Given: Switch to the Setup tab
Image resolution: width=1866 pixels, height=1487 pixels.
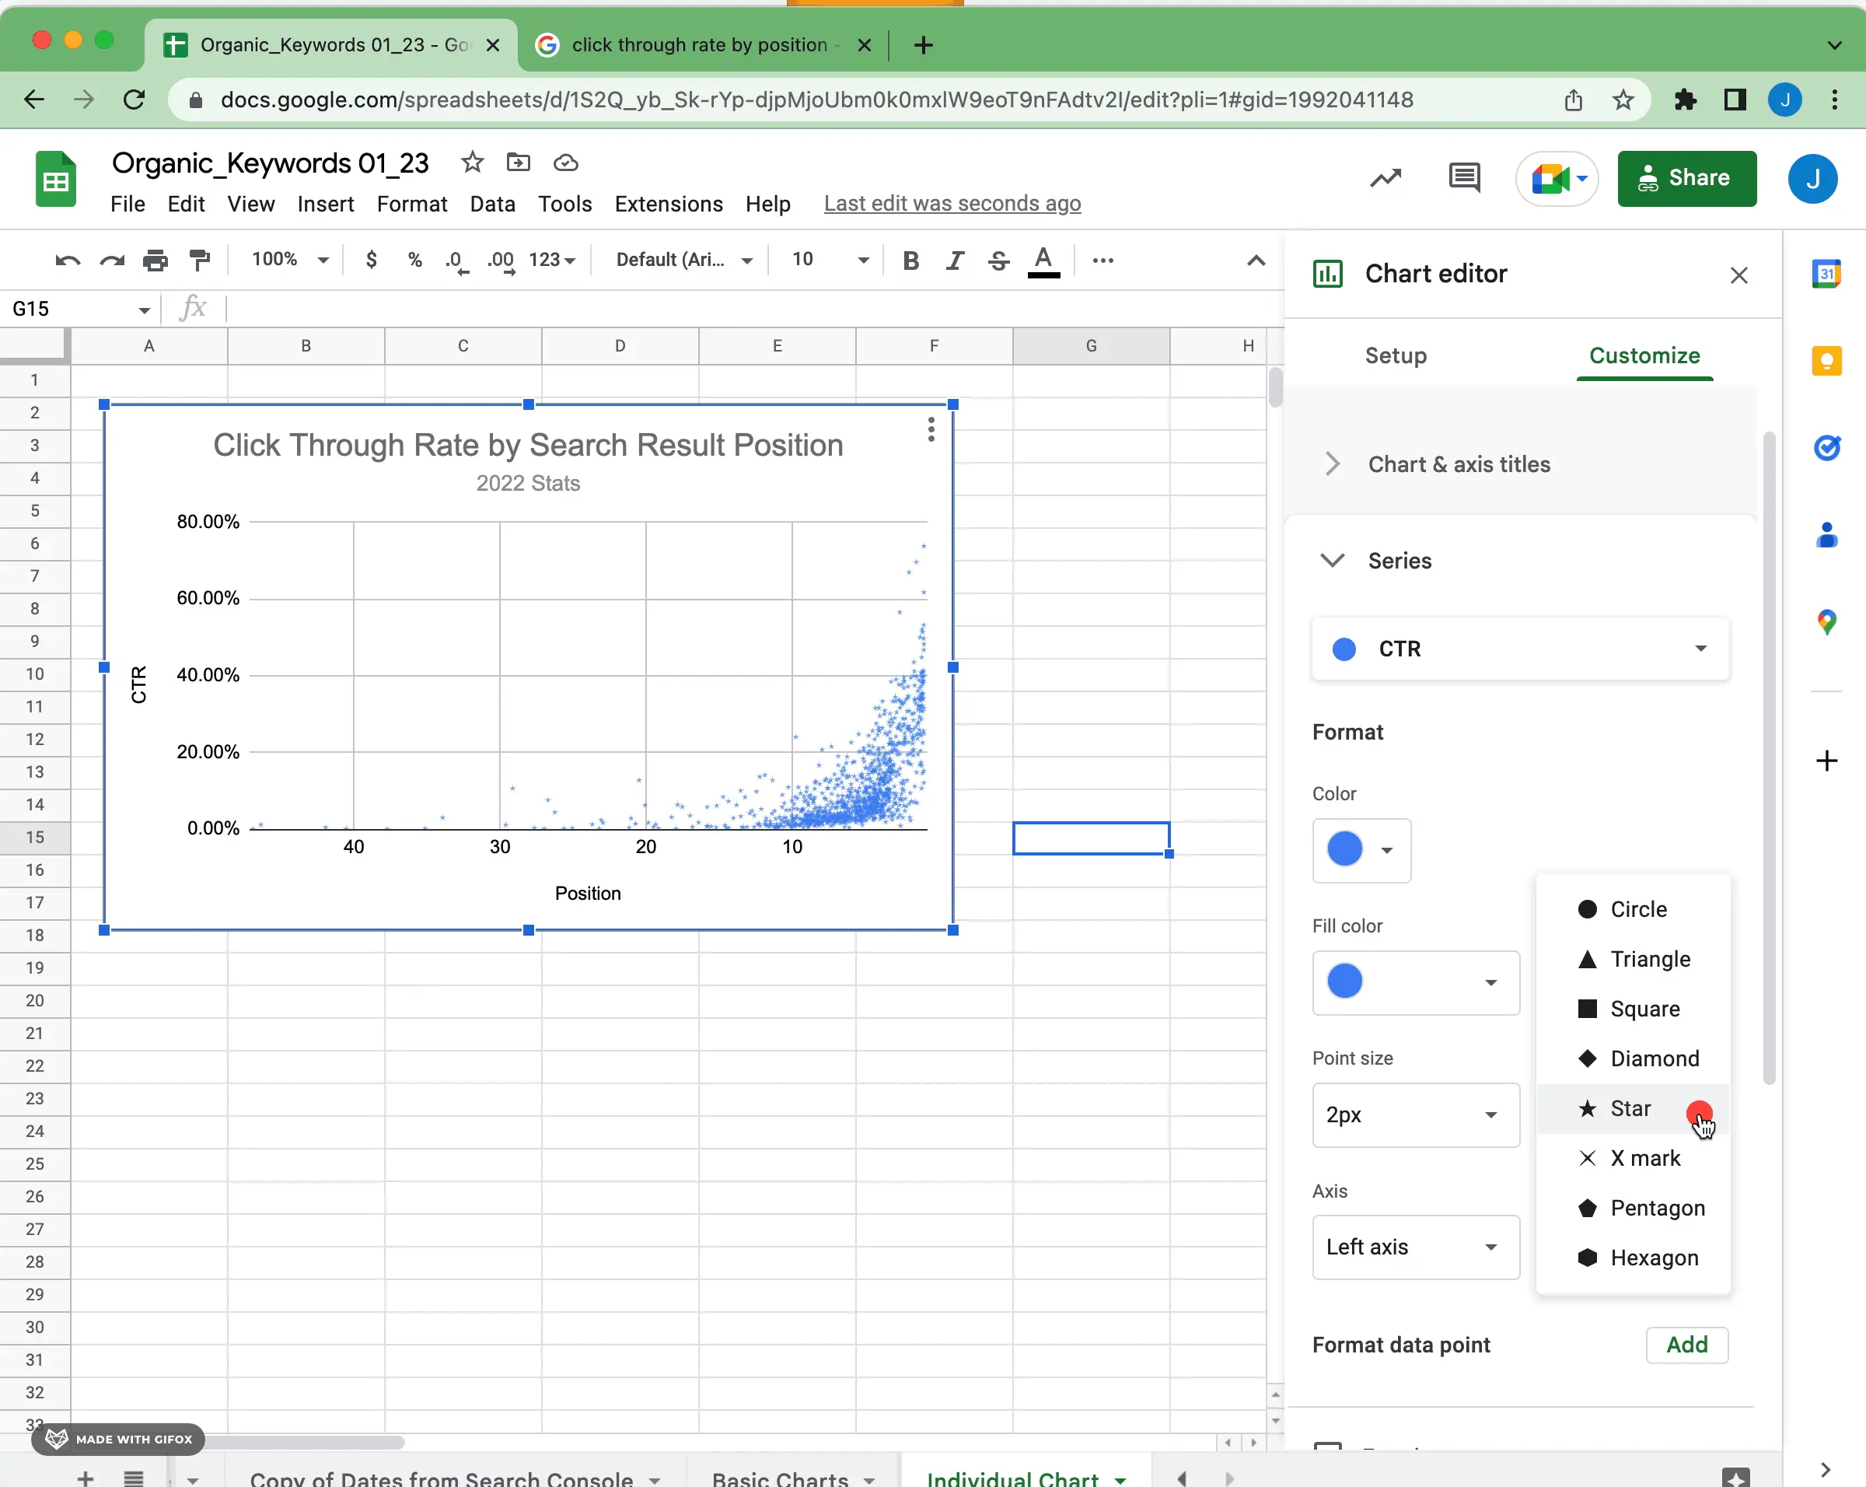Looking at the screenshot, I should pos(1396,355).
